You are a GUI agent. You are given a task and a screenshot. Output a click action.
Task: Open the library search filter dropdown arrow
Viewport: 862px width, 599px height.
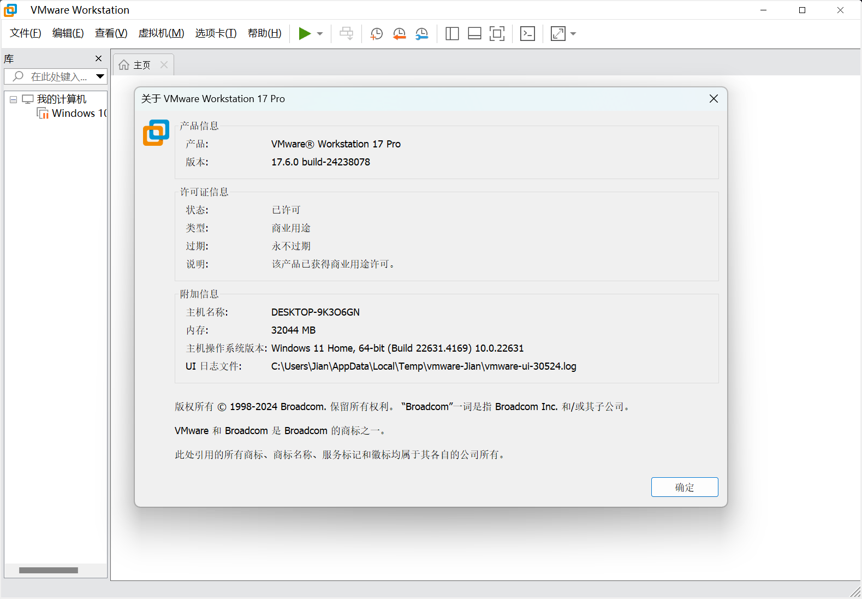click(x=100, y=76)
